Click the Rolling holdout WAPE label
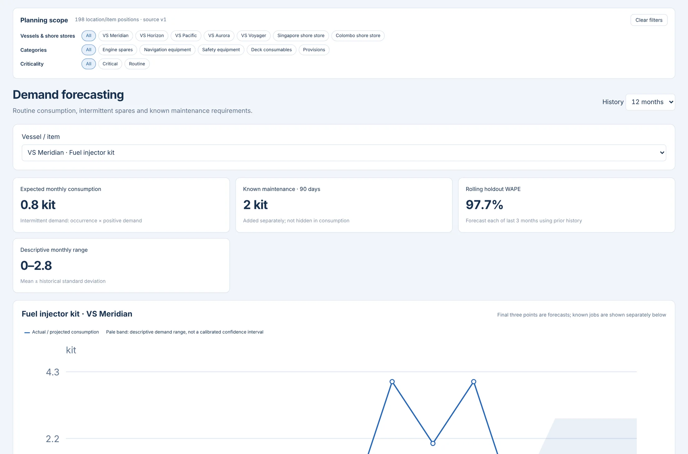688x454 pixels. click(493, 189)
